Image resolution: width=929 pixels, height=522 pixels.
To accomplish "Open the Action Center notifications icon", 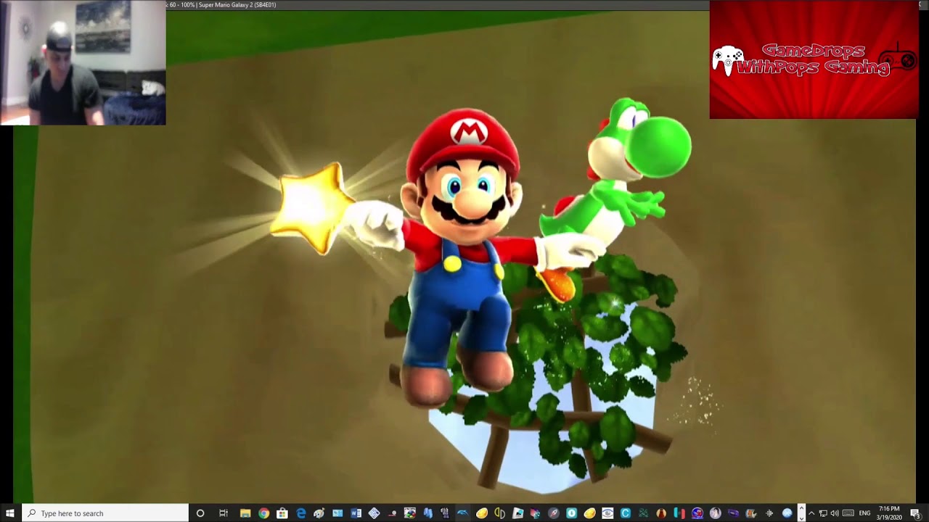I will click(x=916, y=513).
